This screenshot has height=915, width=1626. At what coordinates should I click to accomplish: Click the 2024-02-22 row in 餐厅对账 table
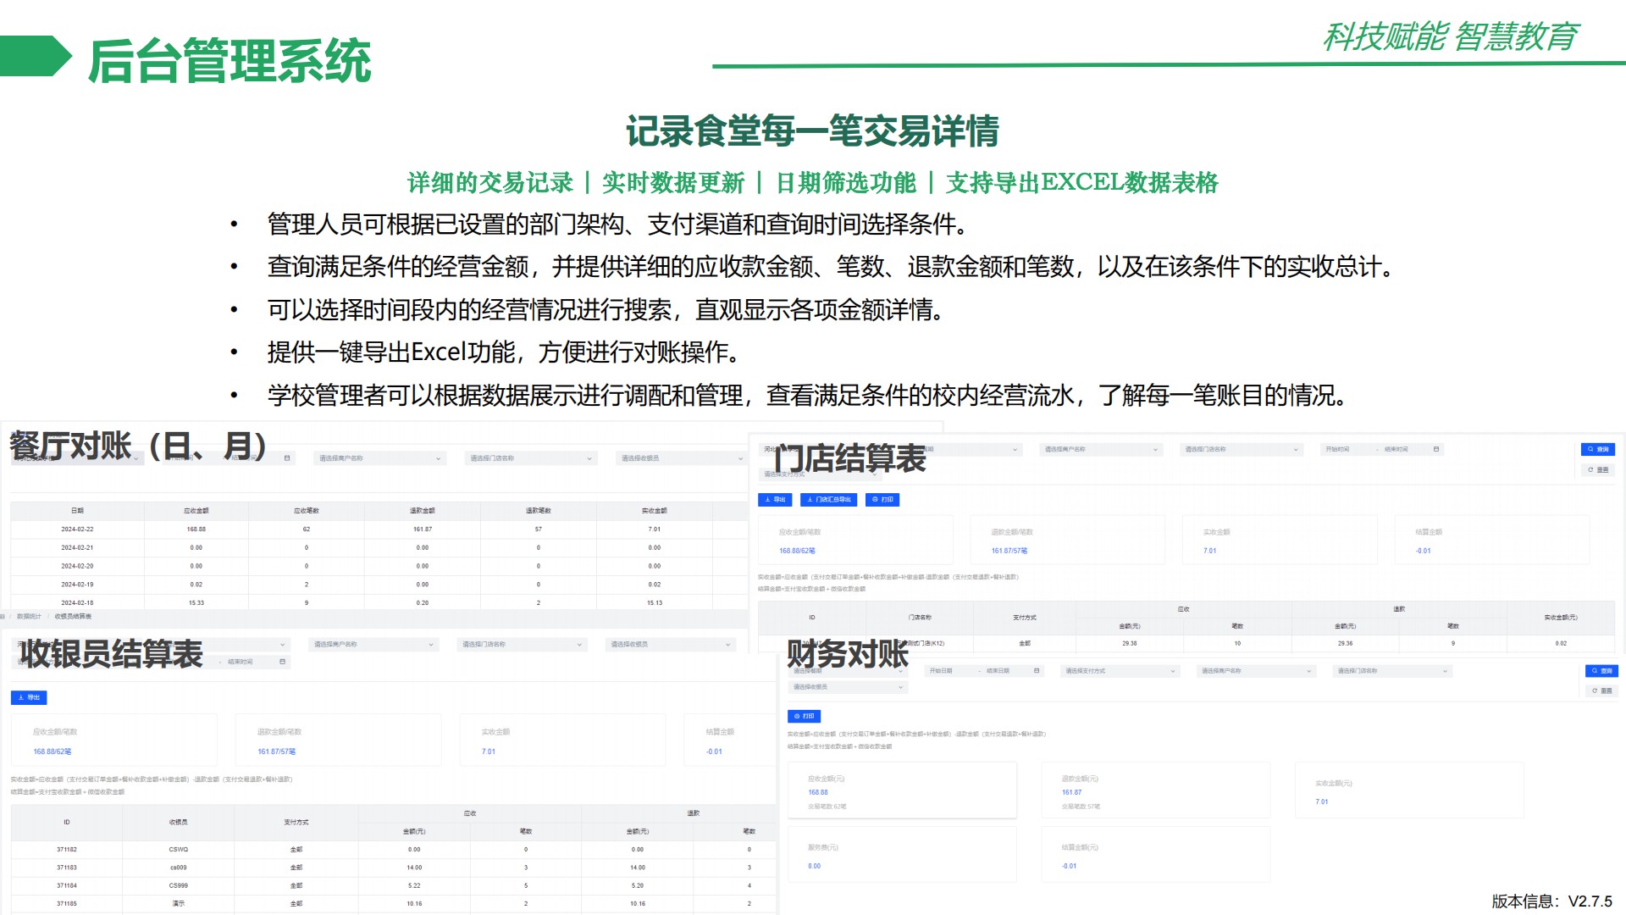pyautogui.click(x=77, y=529)
